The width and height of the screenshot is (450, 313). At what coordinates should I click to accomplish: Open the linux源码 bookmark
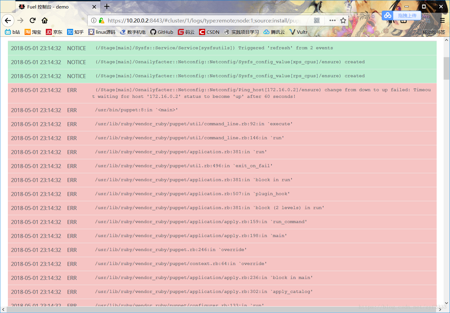pyautogui.click(x=102, y=32)
